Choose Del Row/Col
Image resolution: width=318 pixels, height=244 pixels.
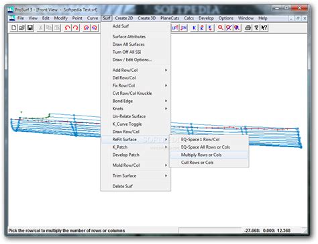click(x=136, y=78)
